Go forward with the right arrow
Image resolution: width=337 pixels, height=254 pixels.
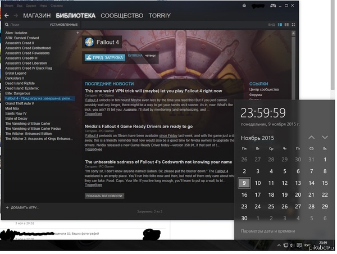pyautogui.click(x=16, y=16)
